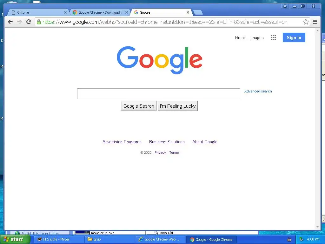This screenshot has width=325, height=244.
Task: Click the tray icon beside the clock
Action: pos(301,240)
